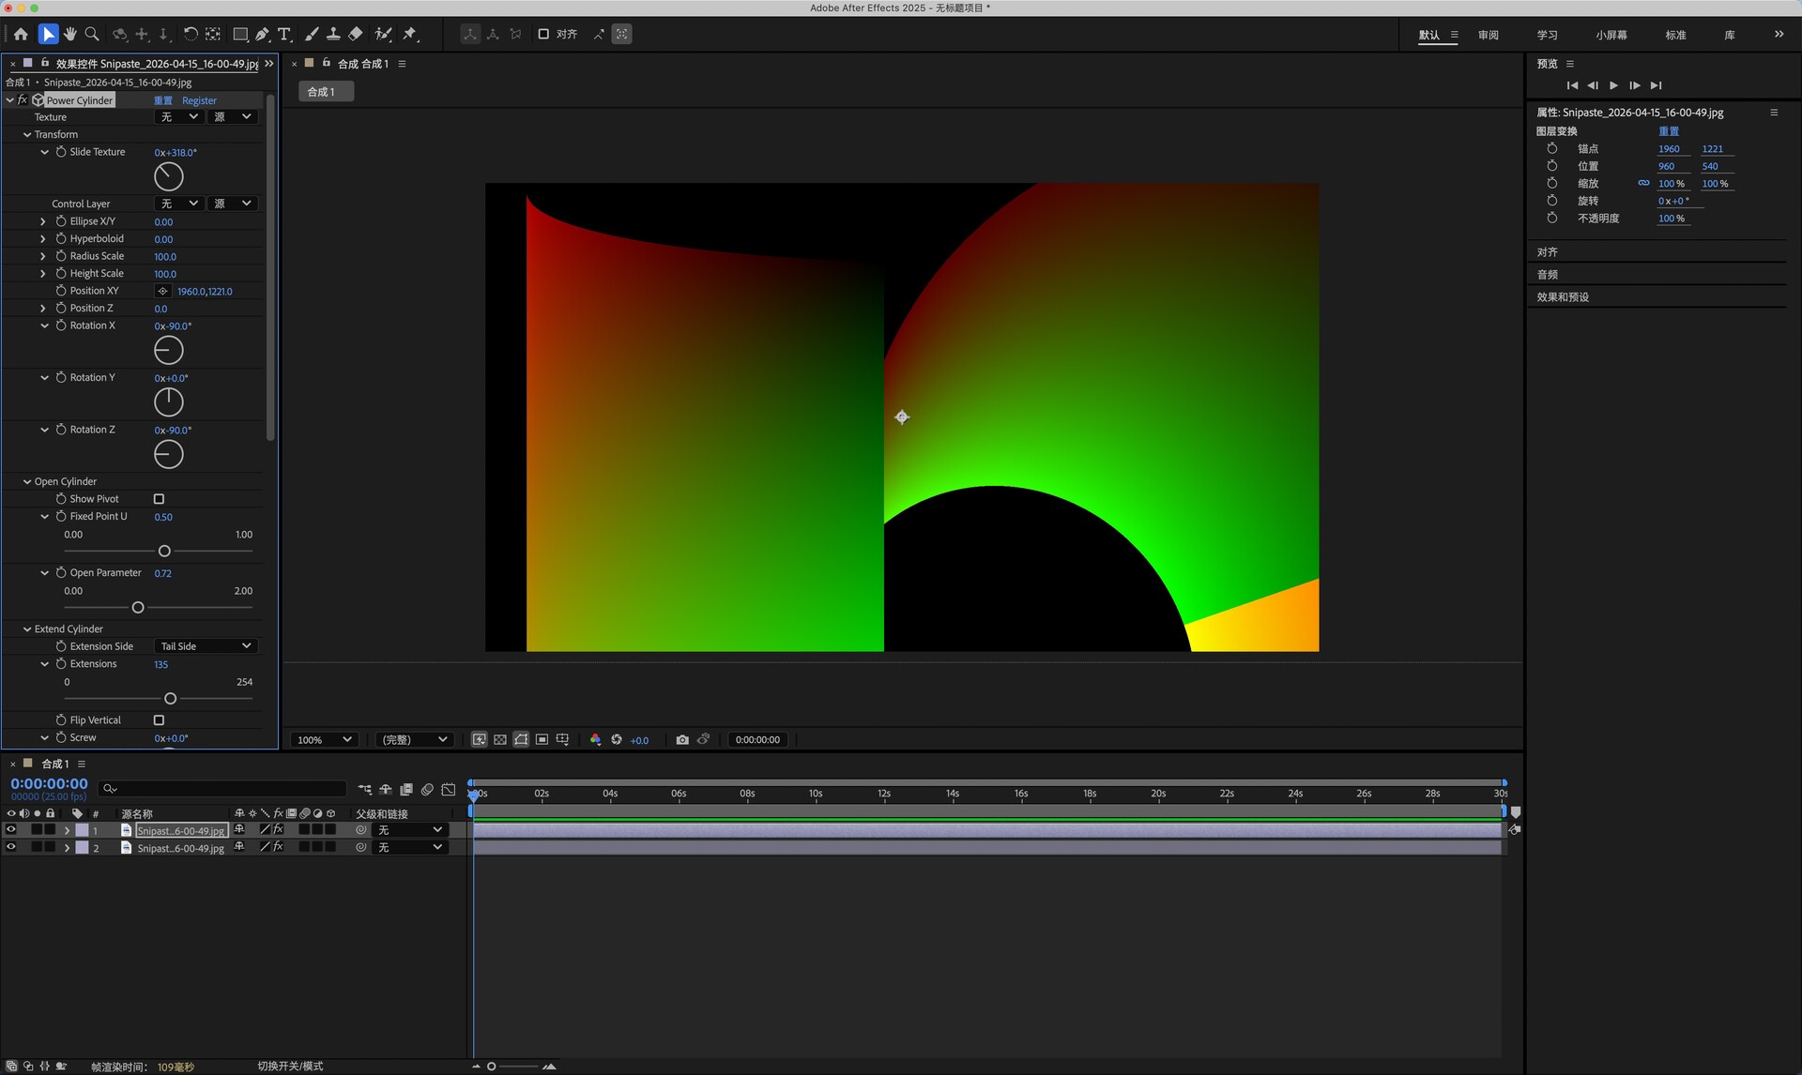This screenshot has height=1075, width=1802.
Task: Select the Rectangle shape tool
Action: pyautogui.click(x=240, y=34)
